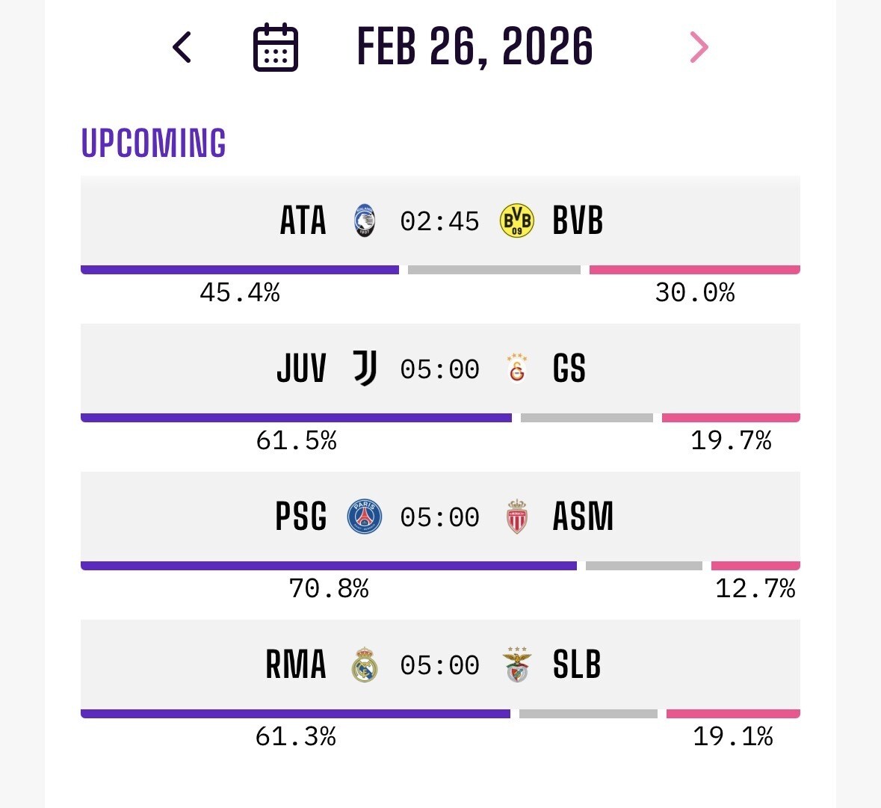Open the JUV vs GS match time 05:00
The height and width of the screenshot is (808, 881).
(439, 369)
